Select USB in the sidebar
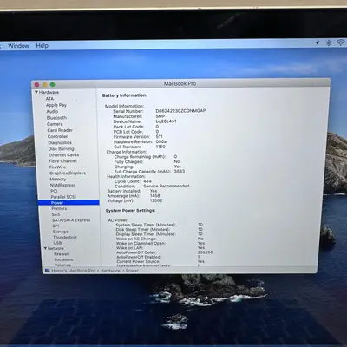The width and height of the screenshot is (347, 347). [x=58, y=243]
